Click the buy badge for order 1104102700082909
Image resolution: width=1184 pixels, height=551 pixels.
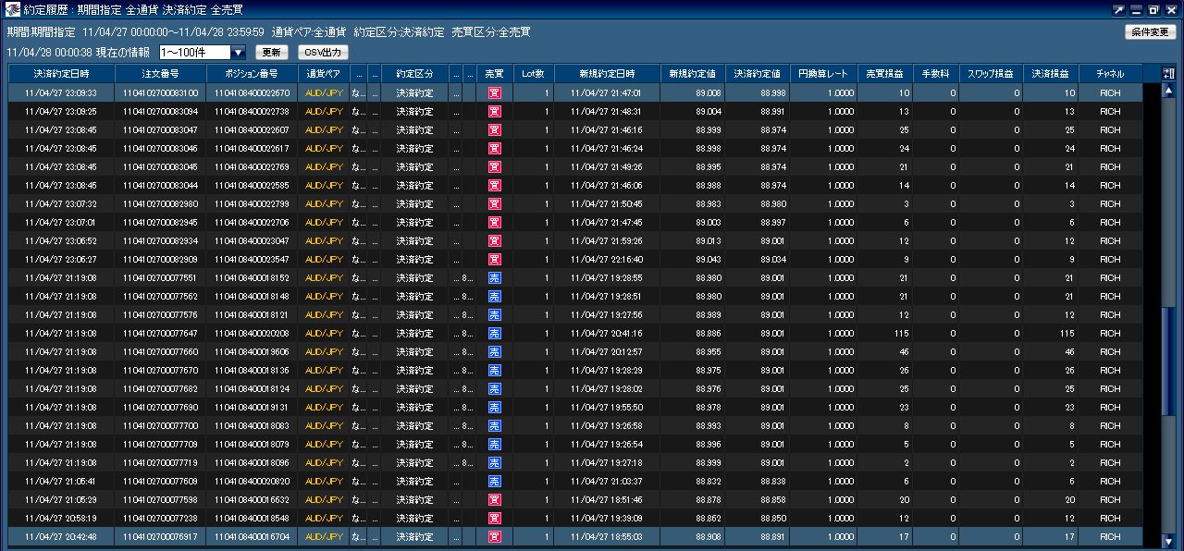[495, 259]
